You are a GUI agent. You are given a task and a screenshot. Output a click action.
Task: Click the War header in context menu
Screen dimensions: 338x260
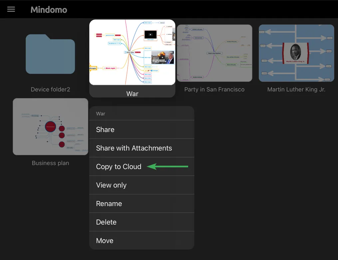[x=101, y=114]
